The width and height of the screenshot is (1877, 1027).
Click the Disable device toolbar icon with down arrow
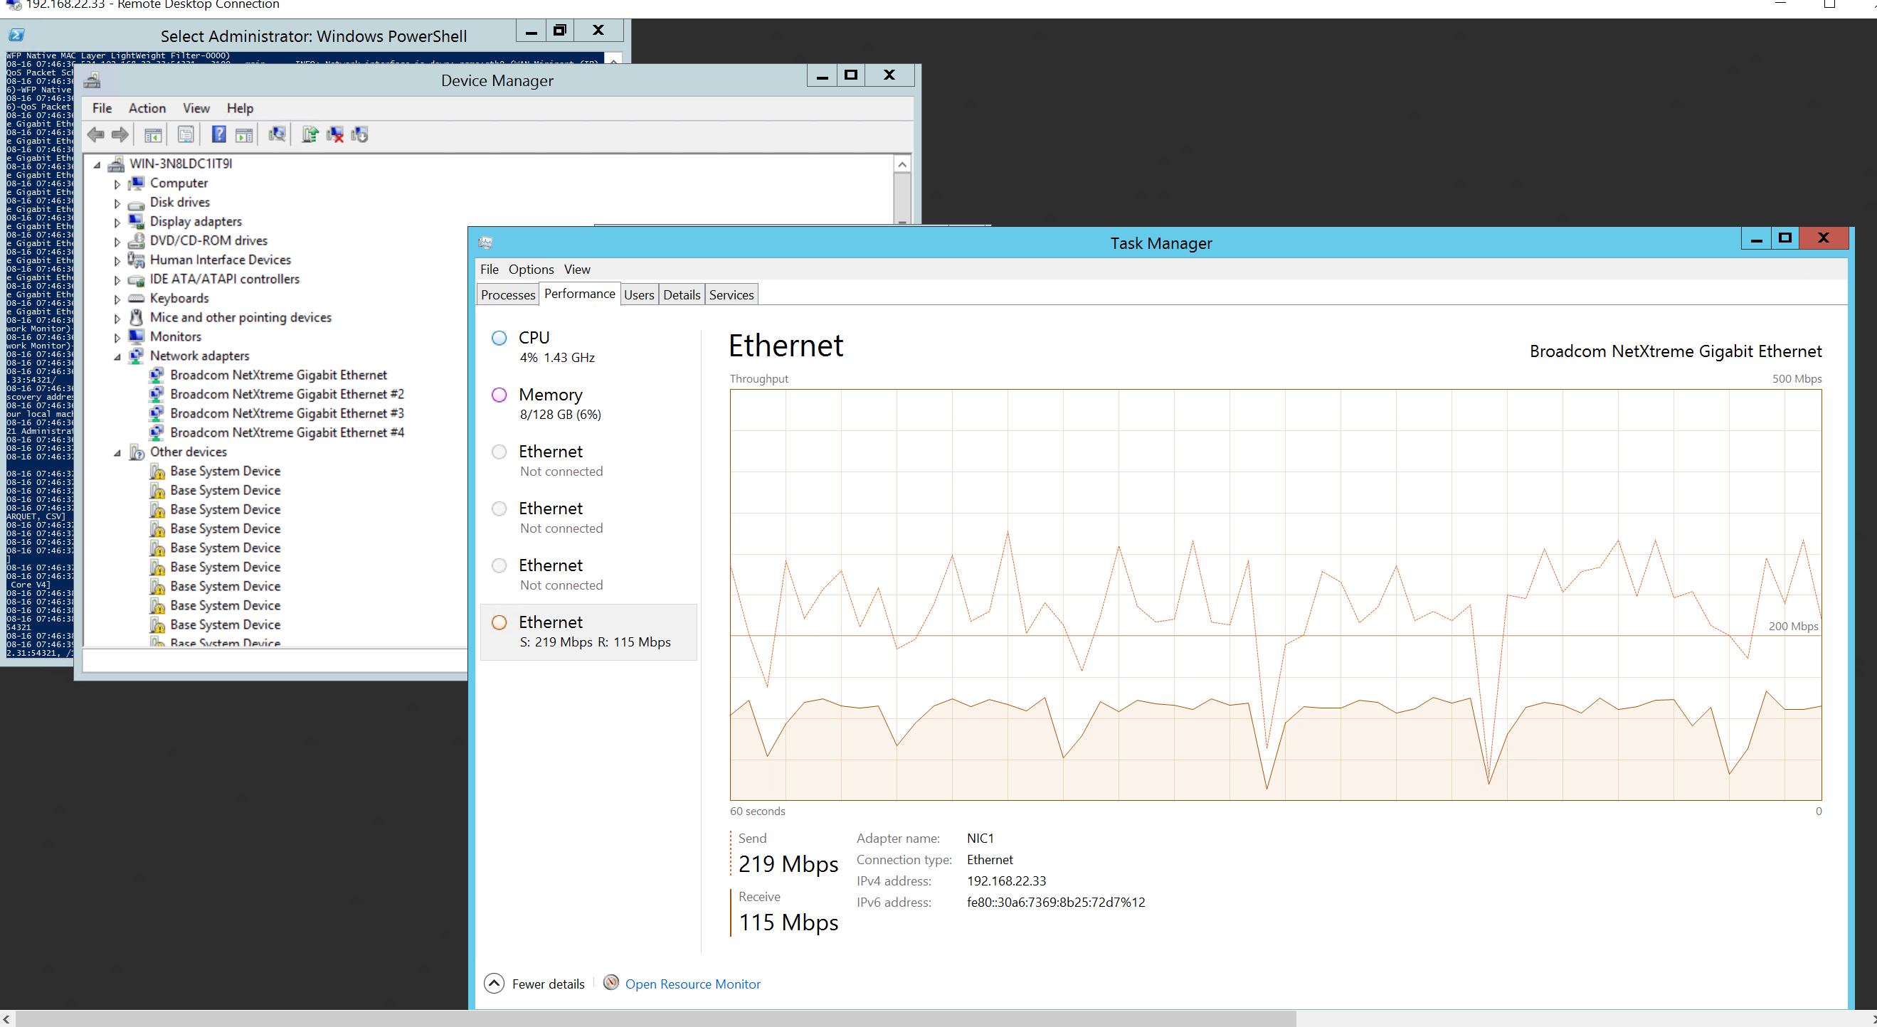(x=360, y=134)
